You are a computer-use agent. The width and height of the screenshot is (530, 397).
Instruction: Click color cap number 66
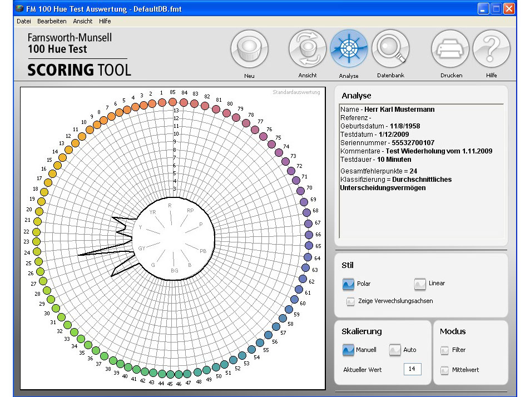tap(309, 235)
